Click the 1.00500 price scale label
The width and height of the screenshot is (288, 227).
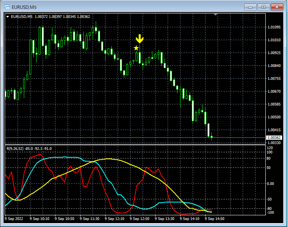pyautogui.click(x=274, y=117)
